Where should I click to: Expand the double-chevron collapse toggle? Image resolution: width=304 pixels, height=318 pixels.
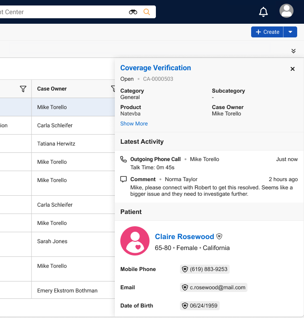[293, 51]
